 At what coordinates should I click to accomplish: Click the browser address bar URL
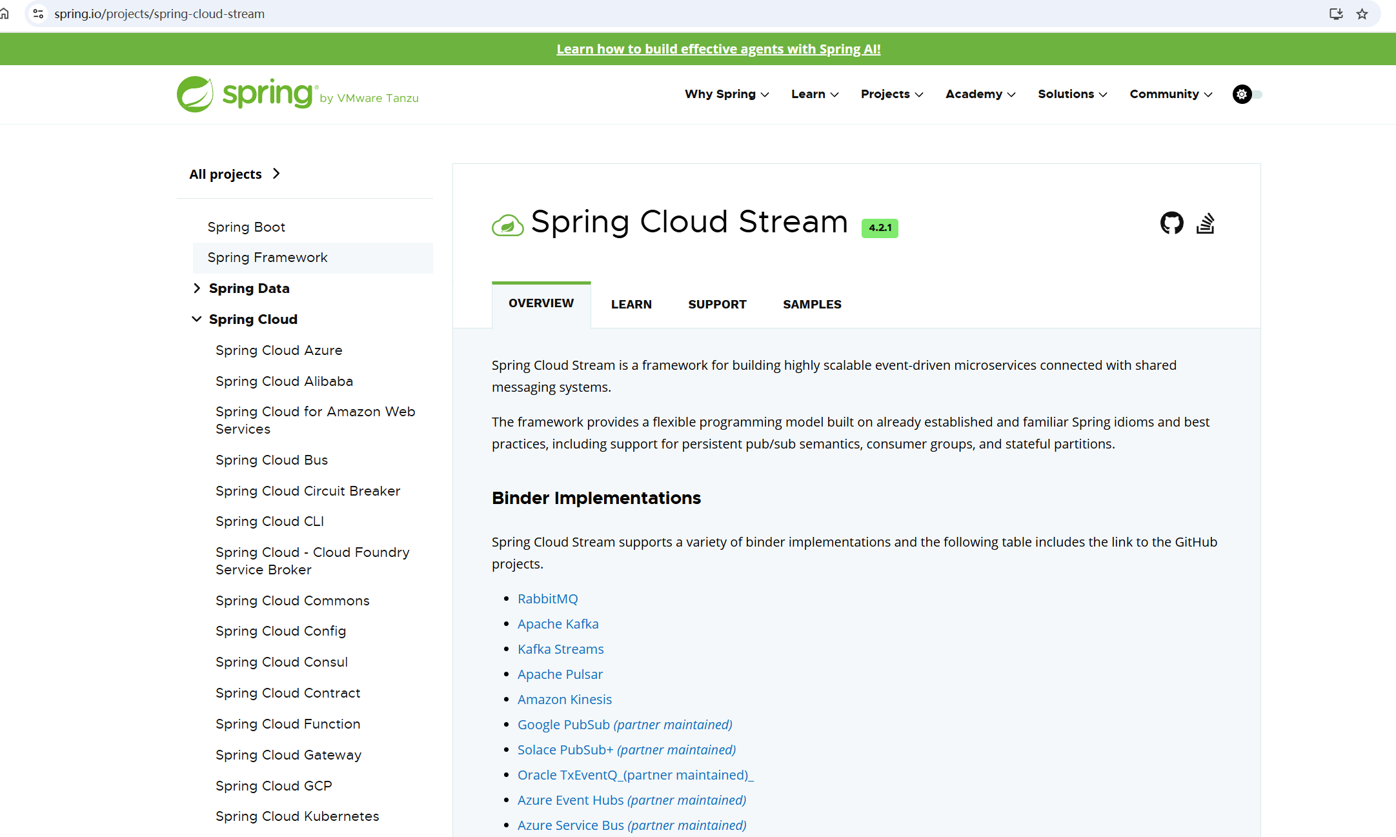tap(159, 14)
